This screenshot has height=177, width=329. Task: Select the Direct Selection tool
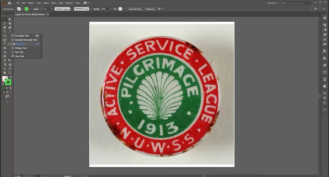click(x=10, y=19)
